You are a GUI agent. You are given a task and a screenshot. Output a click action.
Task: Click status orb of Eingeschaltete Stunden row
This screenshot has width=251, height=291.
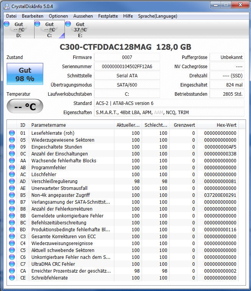[12, 147]
